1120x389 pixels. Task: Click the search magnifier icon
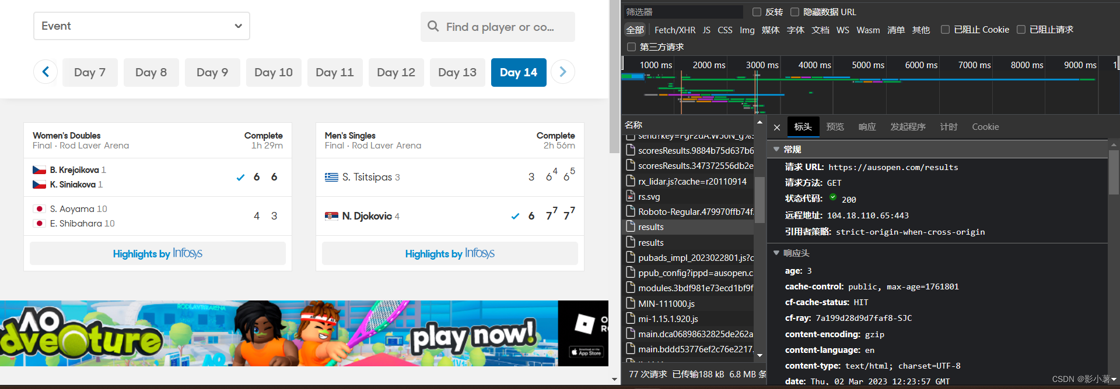tap(433, 26)
